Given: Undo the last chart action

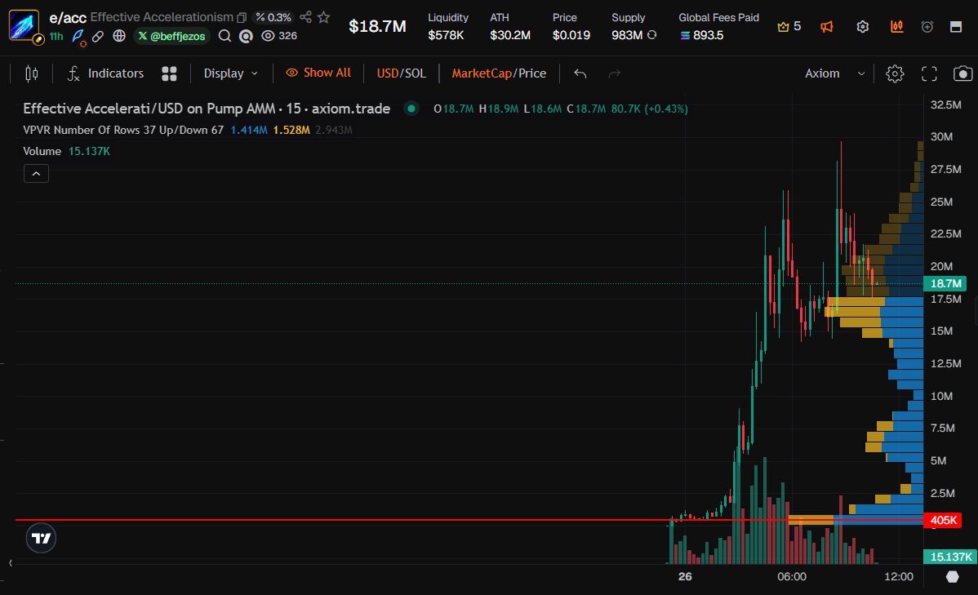Looking at the screenshot, I should 580,73.
